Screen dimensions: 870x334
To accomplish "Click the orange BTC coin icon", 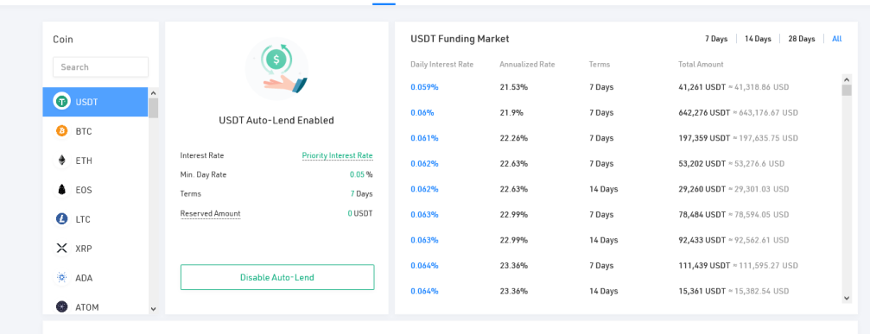I will 61,131.
